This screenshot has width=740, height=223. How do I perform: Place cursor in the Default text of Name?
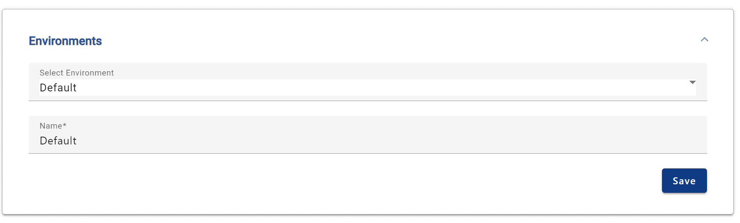tap(58, 141)
